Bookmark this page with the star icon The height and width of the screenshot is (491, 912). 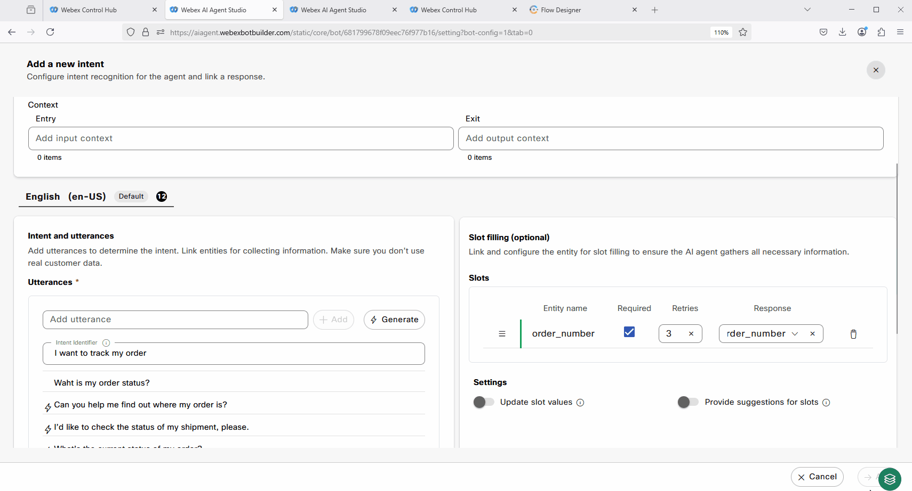click(743, 32)
